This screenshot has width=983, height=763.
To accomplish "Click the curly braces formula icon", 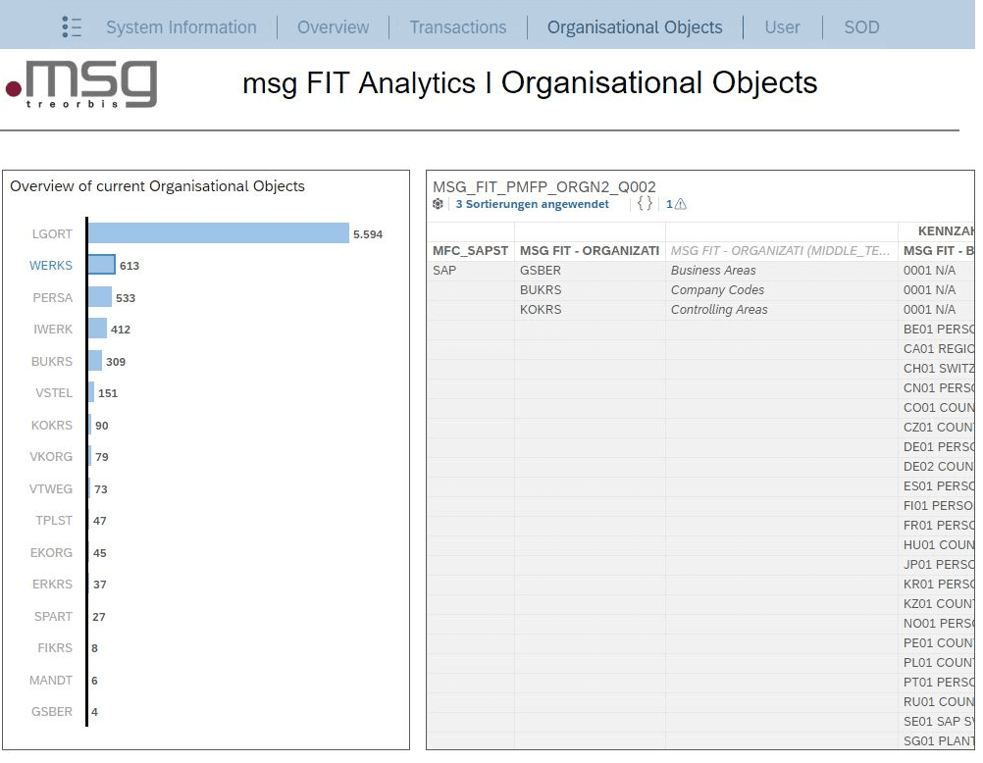I will point(645,203).
